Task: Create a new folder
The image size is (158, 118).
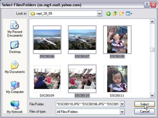Action: 122,13
